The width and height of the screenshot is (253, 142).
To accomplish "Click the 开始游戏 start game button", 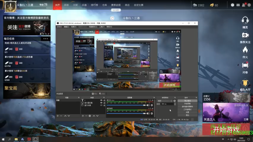I will coord(226,129).
